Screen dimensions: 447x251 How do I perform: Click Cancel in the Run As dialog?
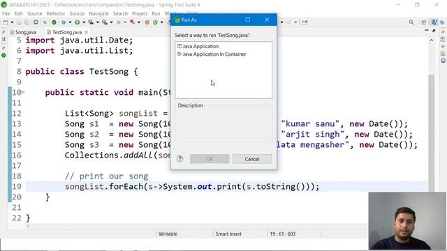click(x=252, y=159)
